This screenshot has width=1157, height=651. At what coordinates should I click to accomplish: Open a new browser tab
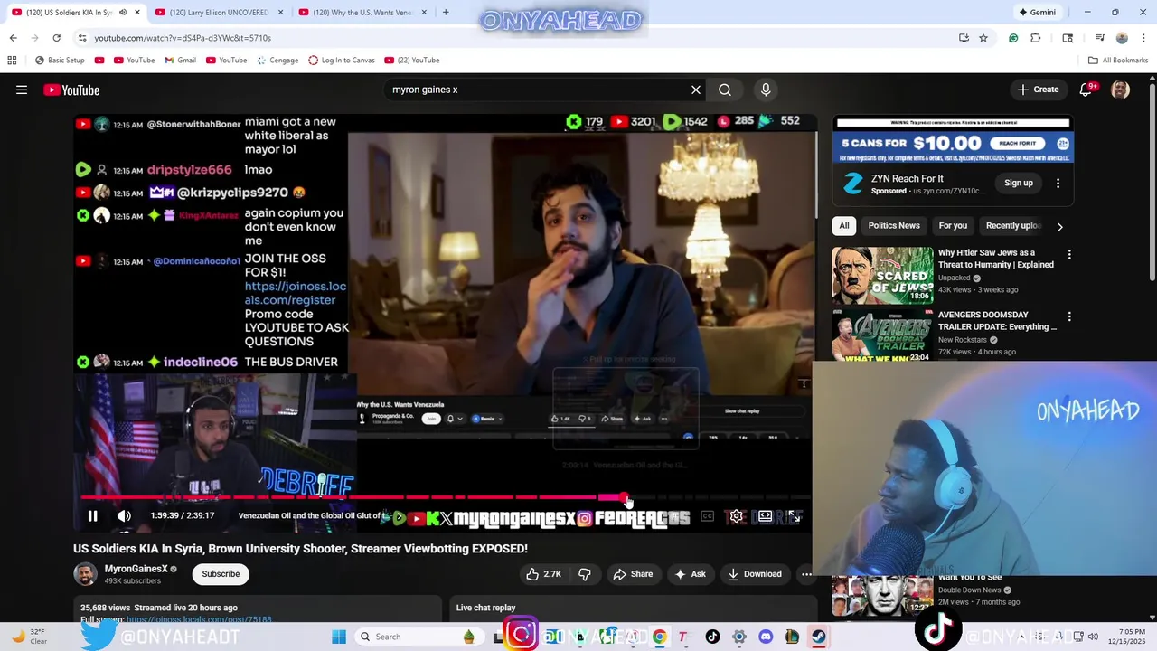(446, 13)
